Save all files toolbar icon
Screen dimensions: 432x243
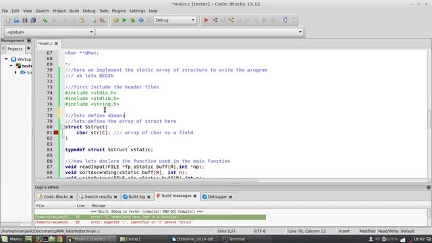tap(33, 20)
